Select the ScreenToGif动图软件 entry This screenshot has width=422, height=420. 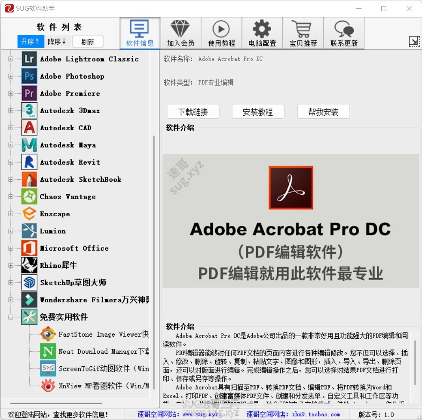104,369
